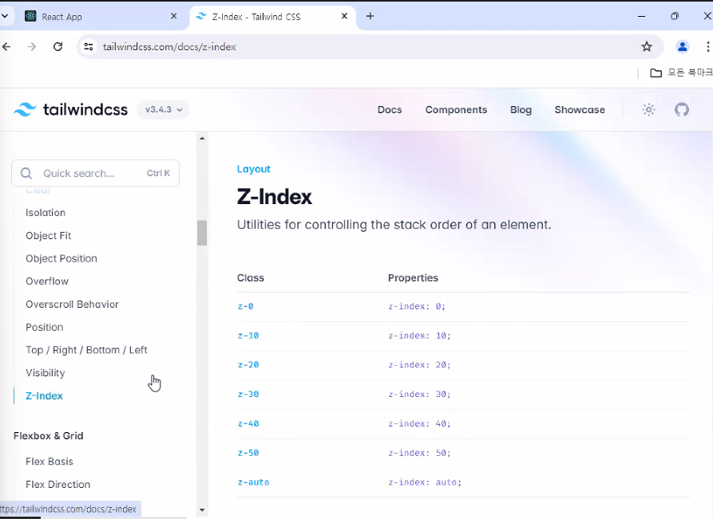Viewport: 713px width, 519px height.
Task: Open Blog in top navigation
Action: tap(521, 110)
